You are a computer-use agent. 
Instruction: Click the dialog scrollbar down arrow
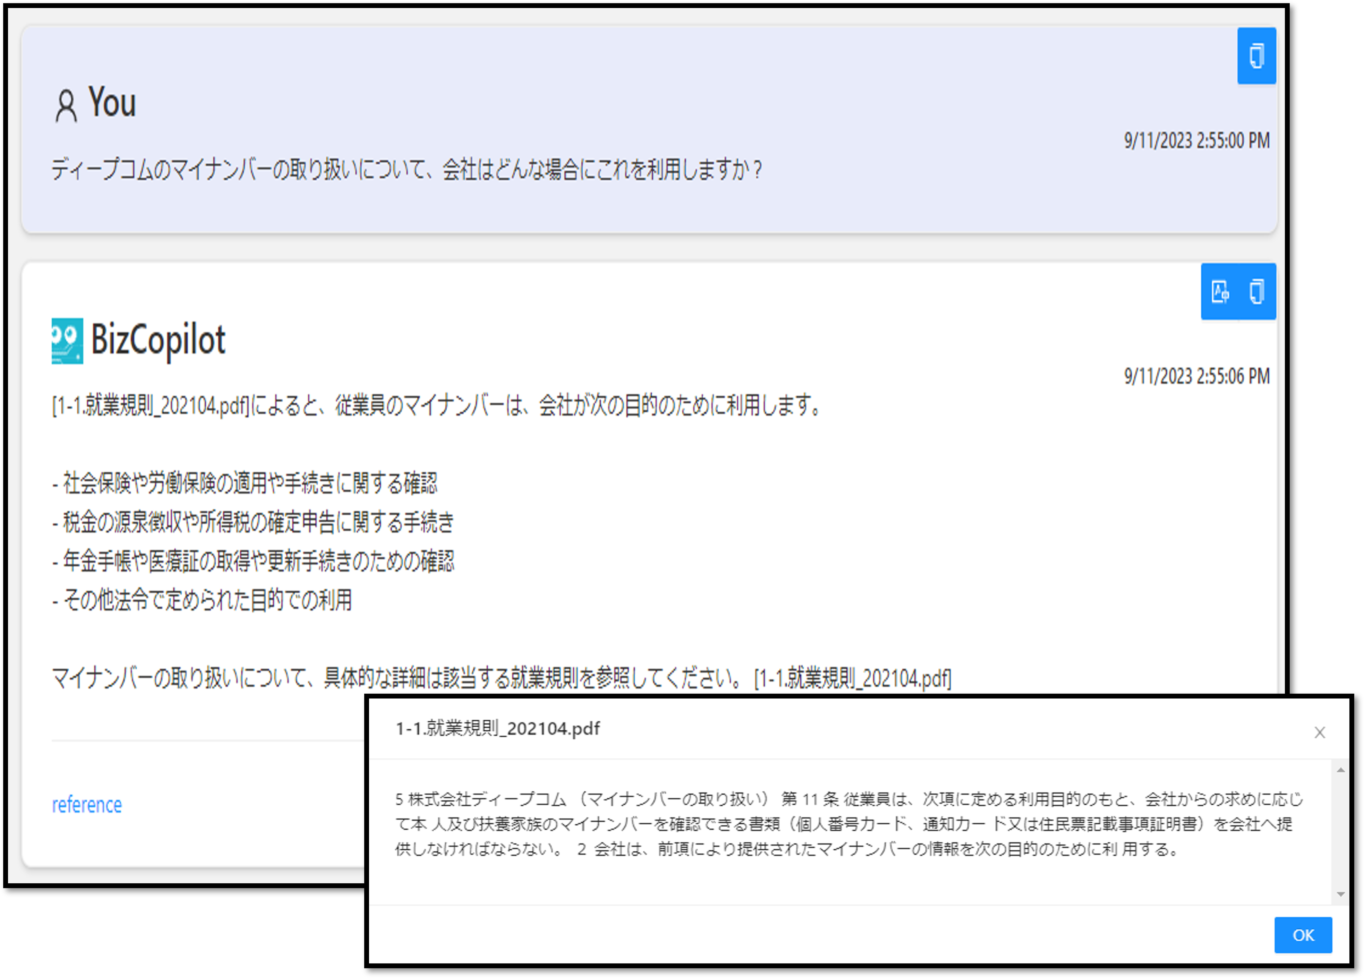pyautogui.click(x=1340, y=894)
